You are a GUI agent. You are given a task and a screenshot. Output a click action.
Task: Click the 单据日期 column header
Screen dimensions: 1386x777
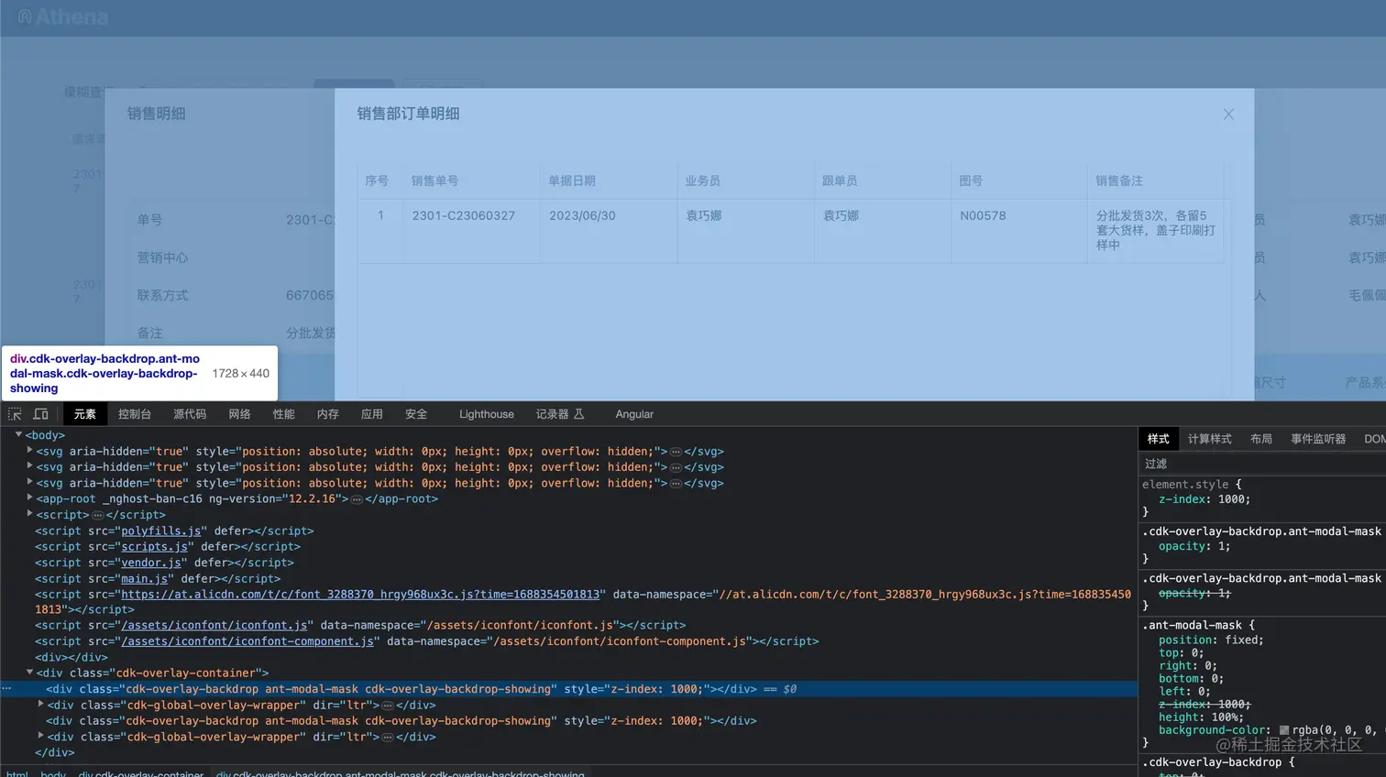(572, 181)
